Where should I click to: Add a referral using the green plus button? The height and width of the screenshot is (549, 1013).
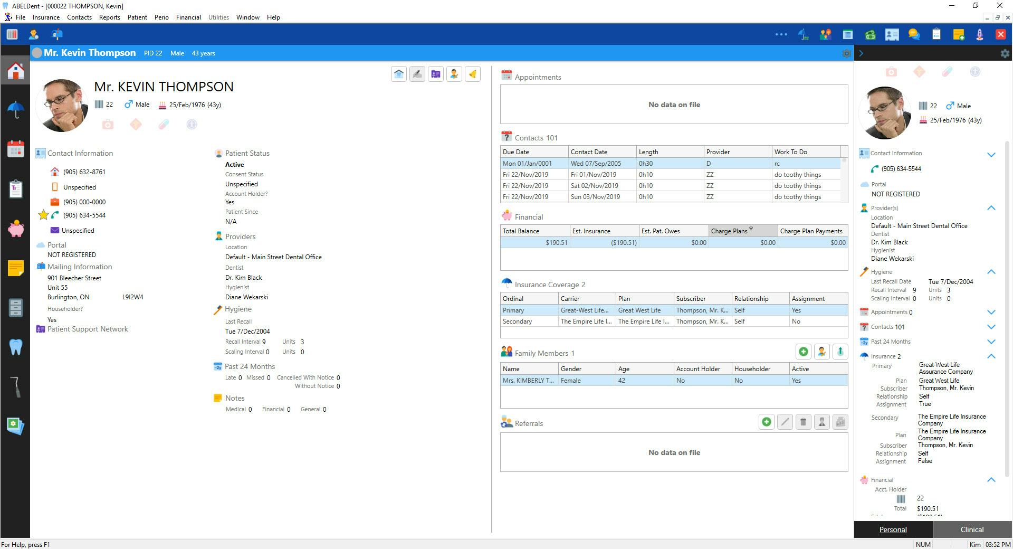pos(767,422)
